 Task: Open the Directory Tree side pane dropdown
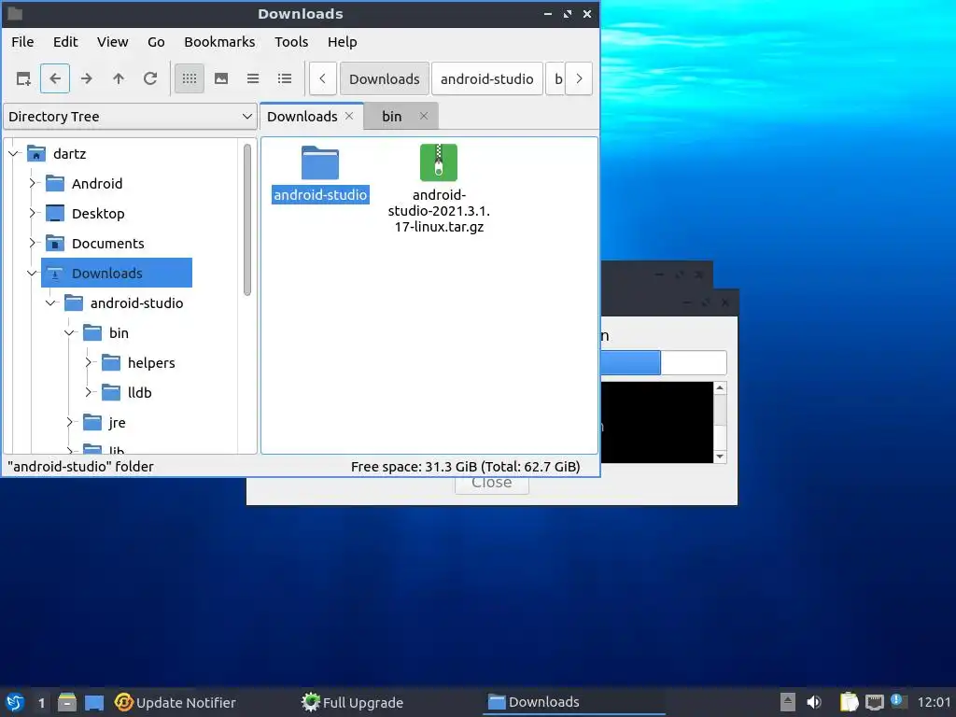tap(130, 117)
